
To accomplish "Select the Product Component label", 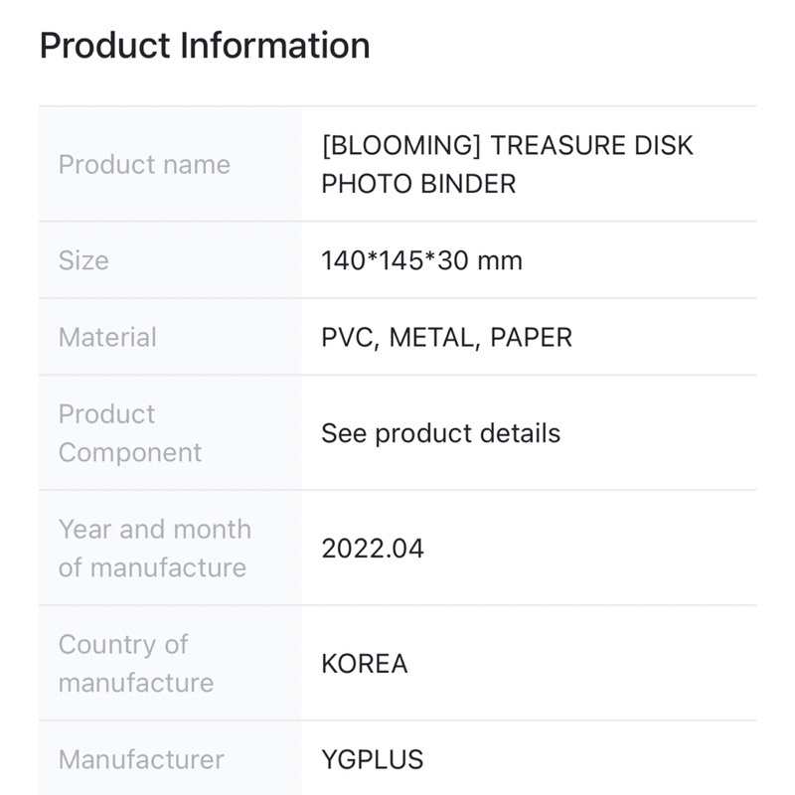I will tap(129, 433).
